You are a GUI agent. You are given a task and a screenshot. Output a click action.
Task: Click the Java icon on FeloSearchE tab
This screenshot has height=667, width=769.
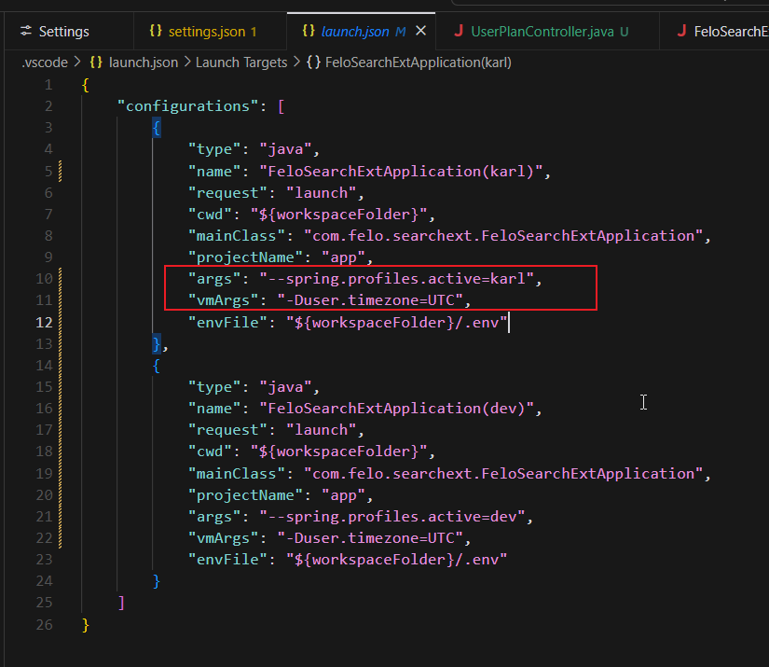point(681,31)
